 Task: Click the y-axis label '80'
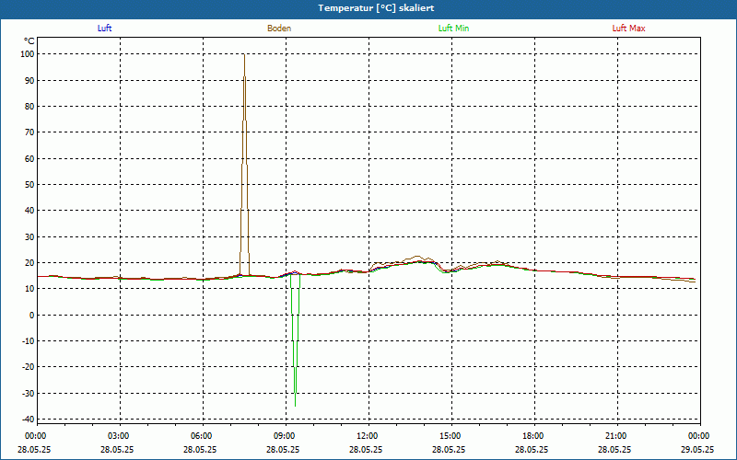(x=29, y=107)
